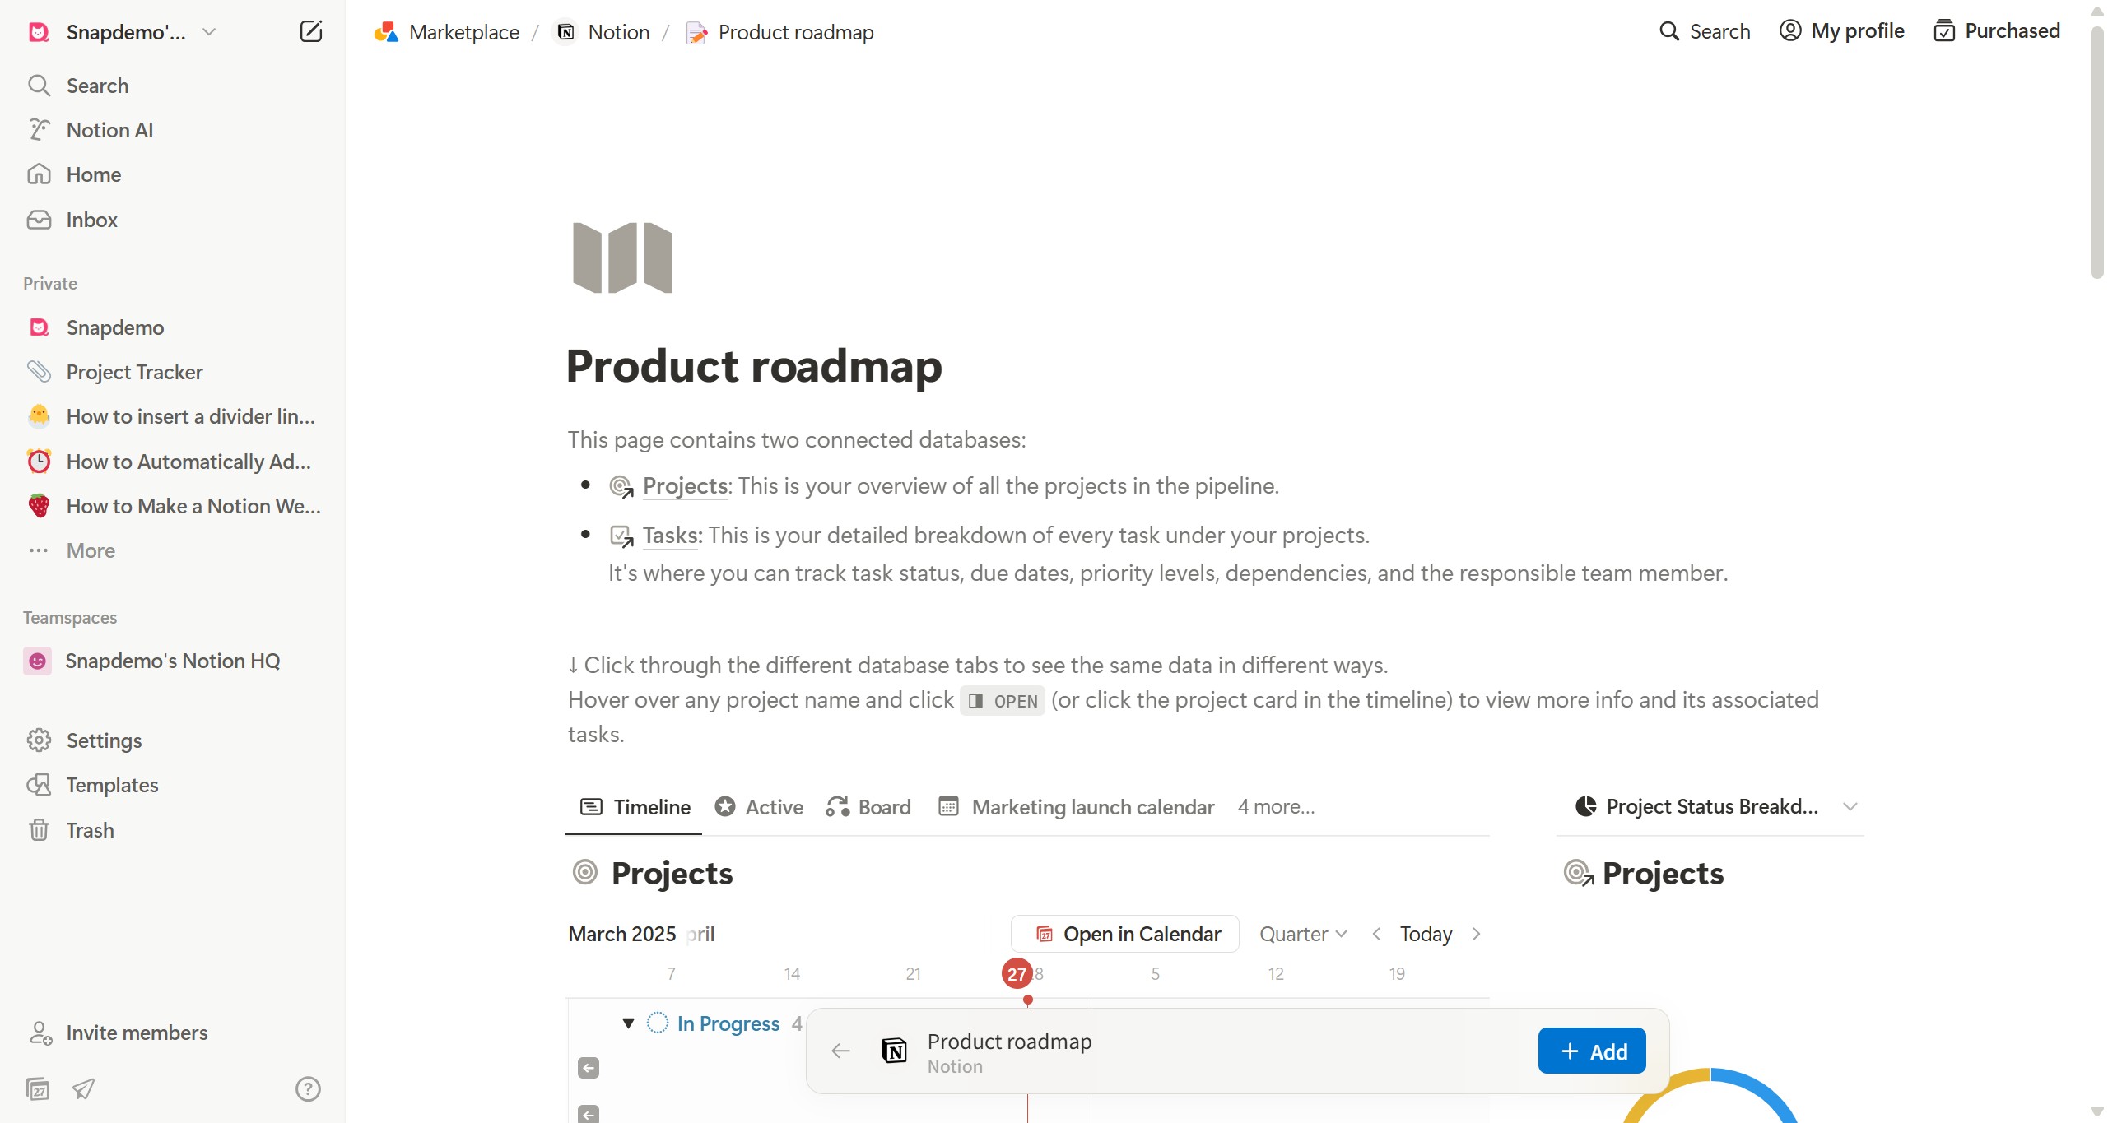Image resolution: width=2108 pixels, height=1123 pixels.
Task: Click the Projects title in right panel
Action: [x=1663, y=873]
